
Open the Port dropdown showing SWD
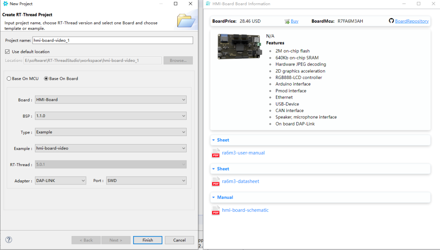(x=146, y=181)
